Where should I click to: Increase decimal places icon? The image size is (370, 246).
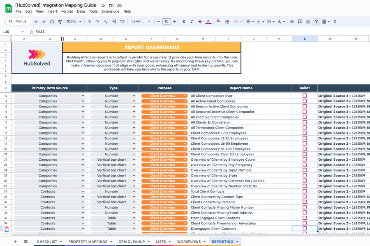coord(114,21)
